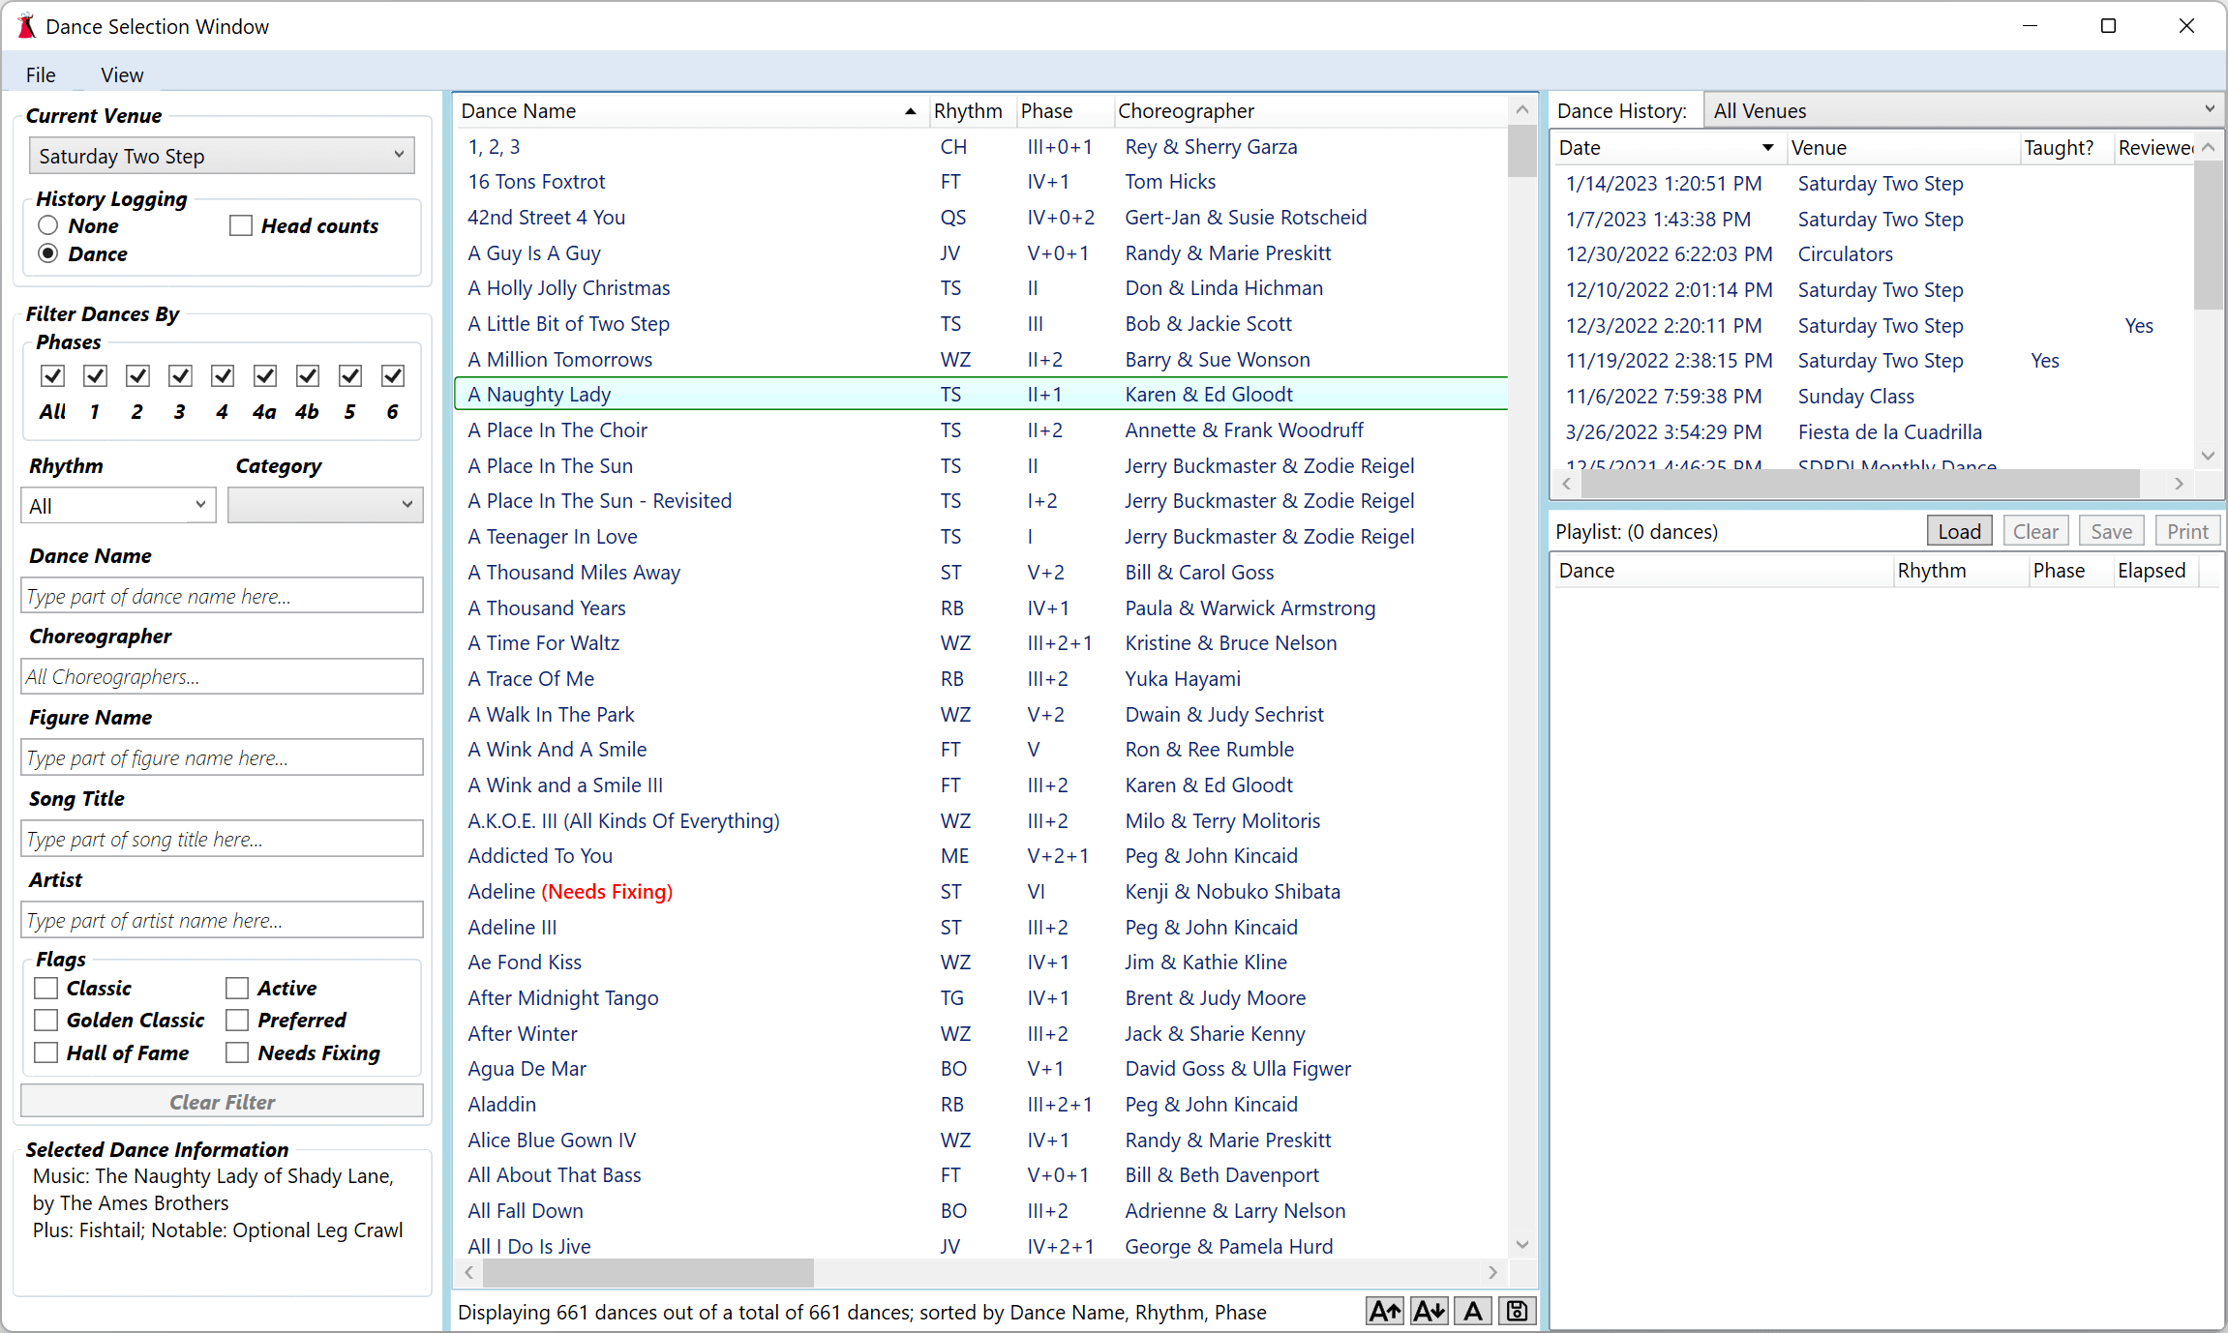Click the print playlist icon

coord(2186,530)
